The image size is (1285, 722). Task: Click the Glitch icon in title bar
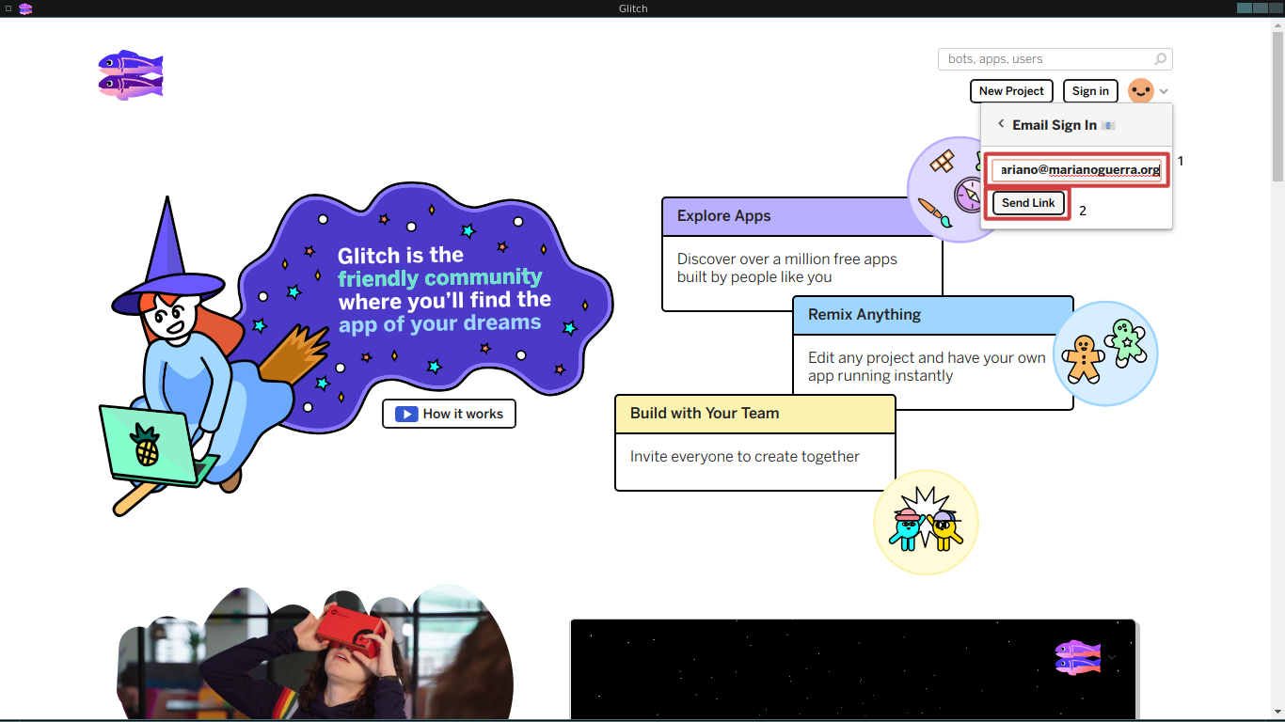click(25, 8)
